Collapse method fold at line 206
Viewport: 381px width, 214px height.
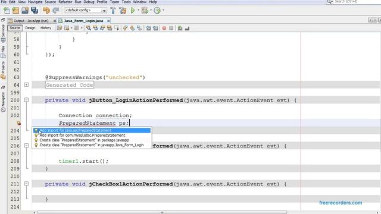[x=26, y=146]
